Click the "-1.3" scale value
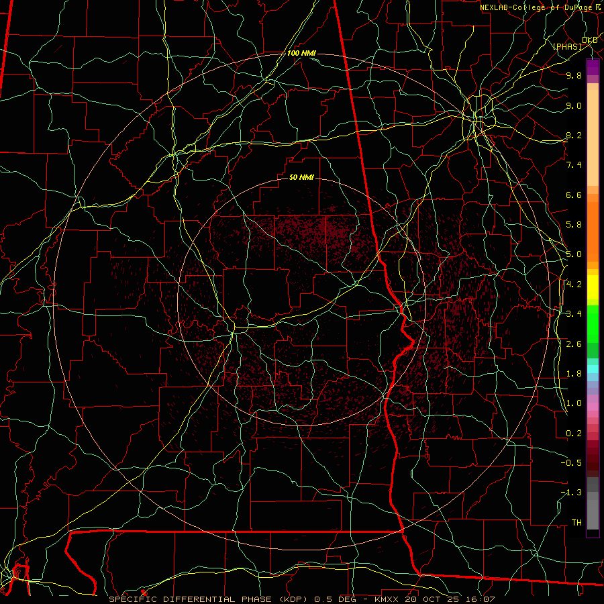This screenshot has height=604, width=604. tap(571, 493)
